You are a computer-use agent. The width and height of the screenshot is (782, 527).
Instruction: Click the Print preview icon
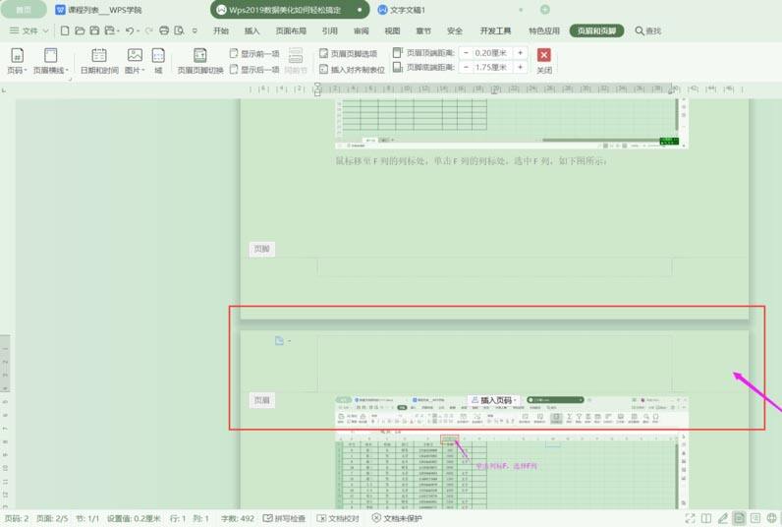(x=179, y=30)
